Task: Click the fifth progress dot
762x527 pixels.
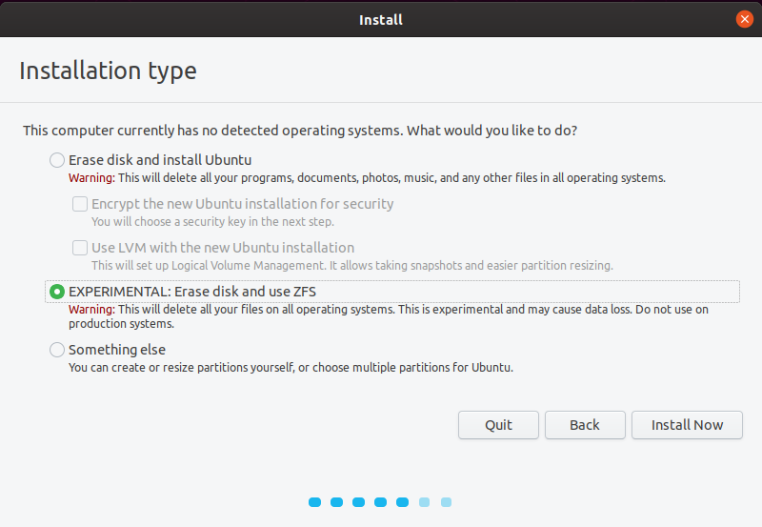Action: pos(403,502)
